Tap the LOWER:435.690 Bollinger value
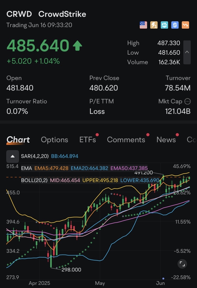 click(140, 180)
